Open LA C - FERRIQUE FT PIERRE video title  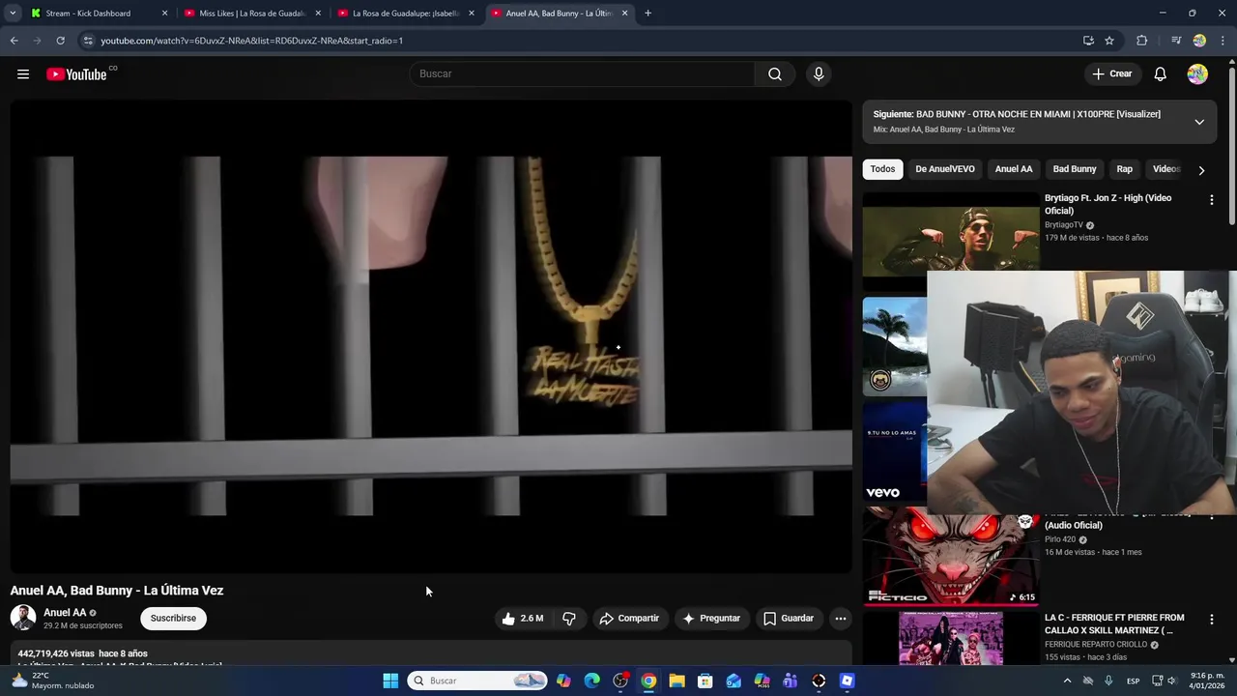[1114, 623]
